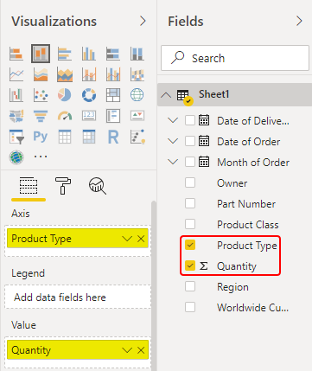Select the ArcGIS Maps visual

[x=16, y=157]
